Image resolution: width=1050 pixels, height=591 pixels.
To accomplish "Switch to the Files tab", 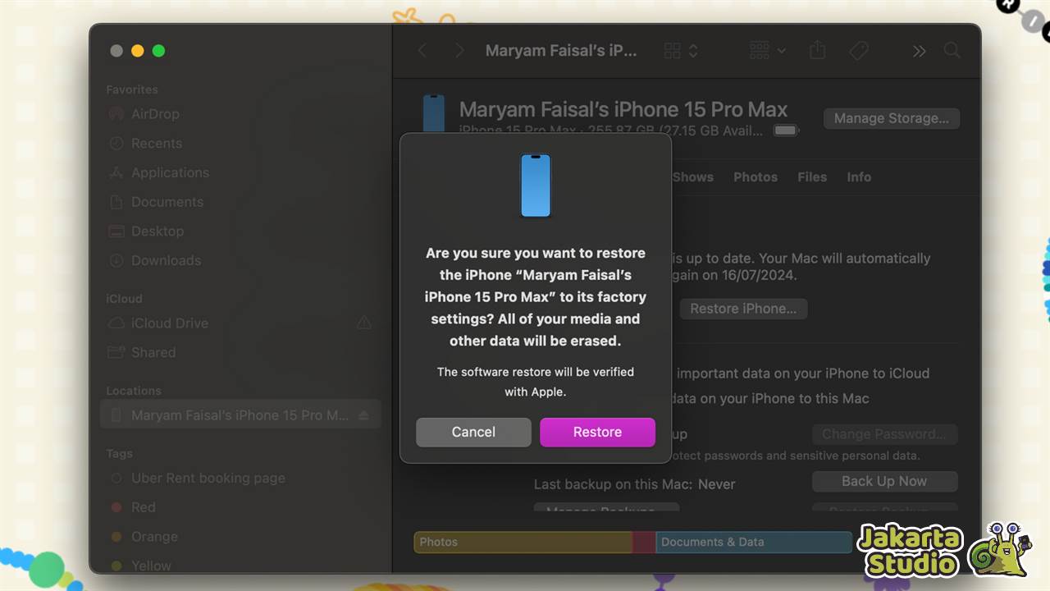I will click(812, 177).
